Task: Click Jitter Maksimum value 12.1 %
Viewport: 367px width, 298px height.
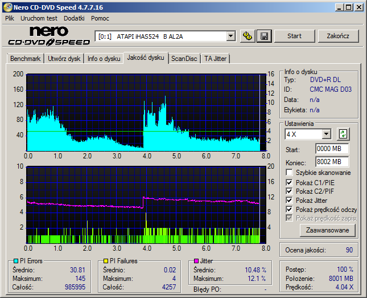Action: (x=257, y=279)
